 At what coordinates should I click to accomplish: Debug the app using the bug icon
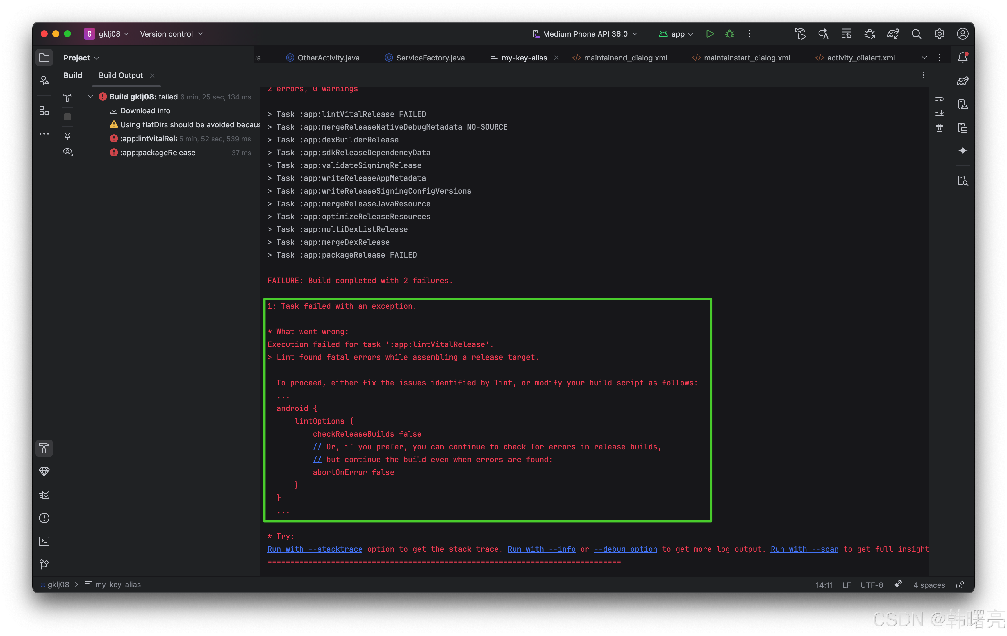point(729,34)
